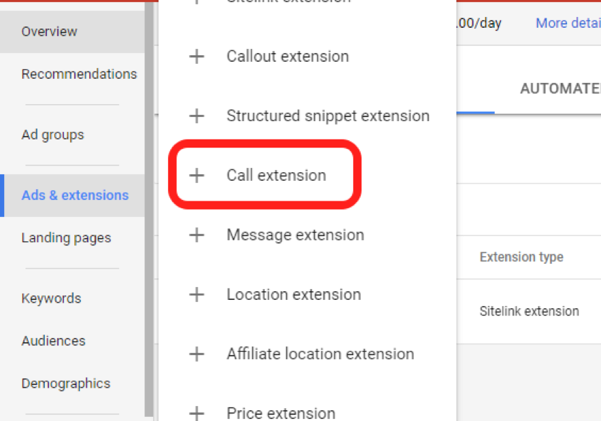This screenshot has width=601, height=421.
Task: Choose Message extension menu entry
Action: click(x=295, y=235)
